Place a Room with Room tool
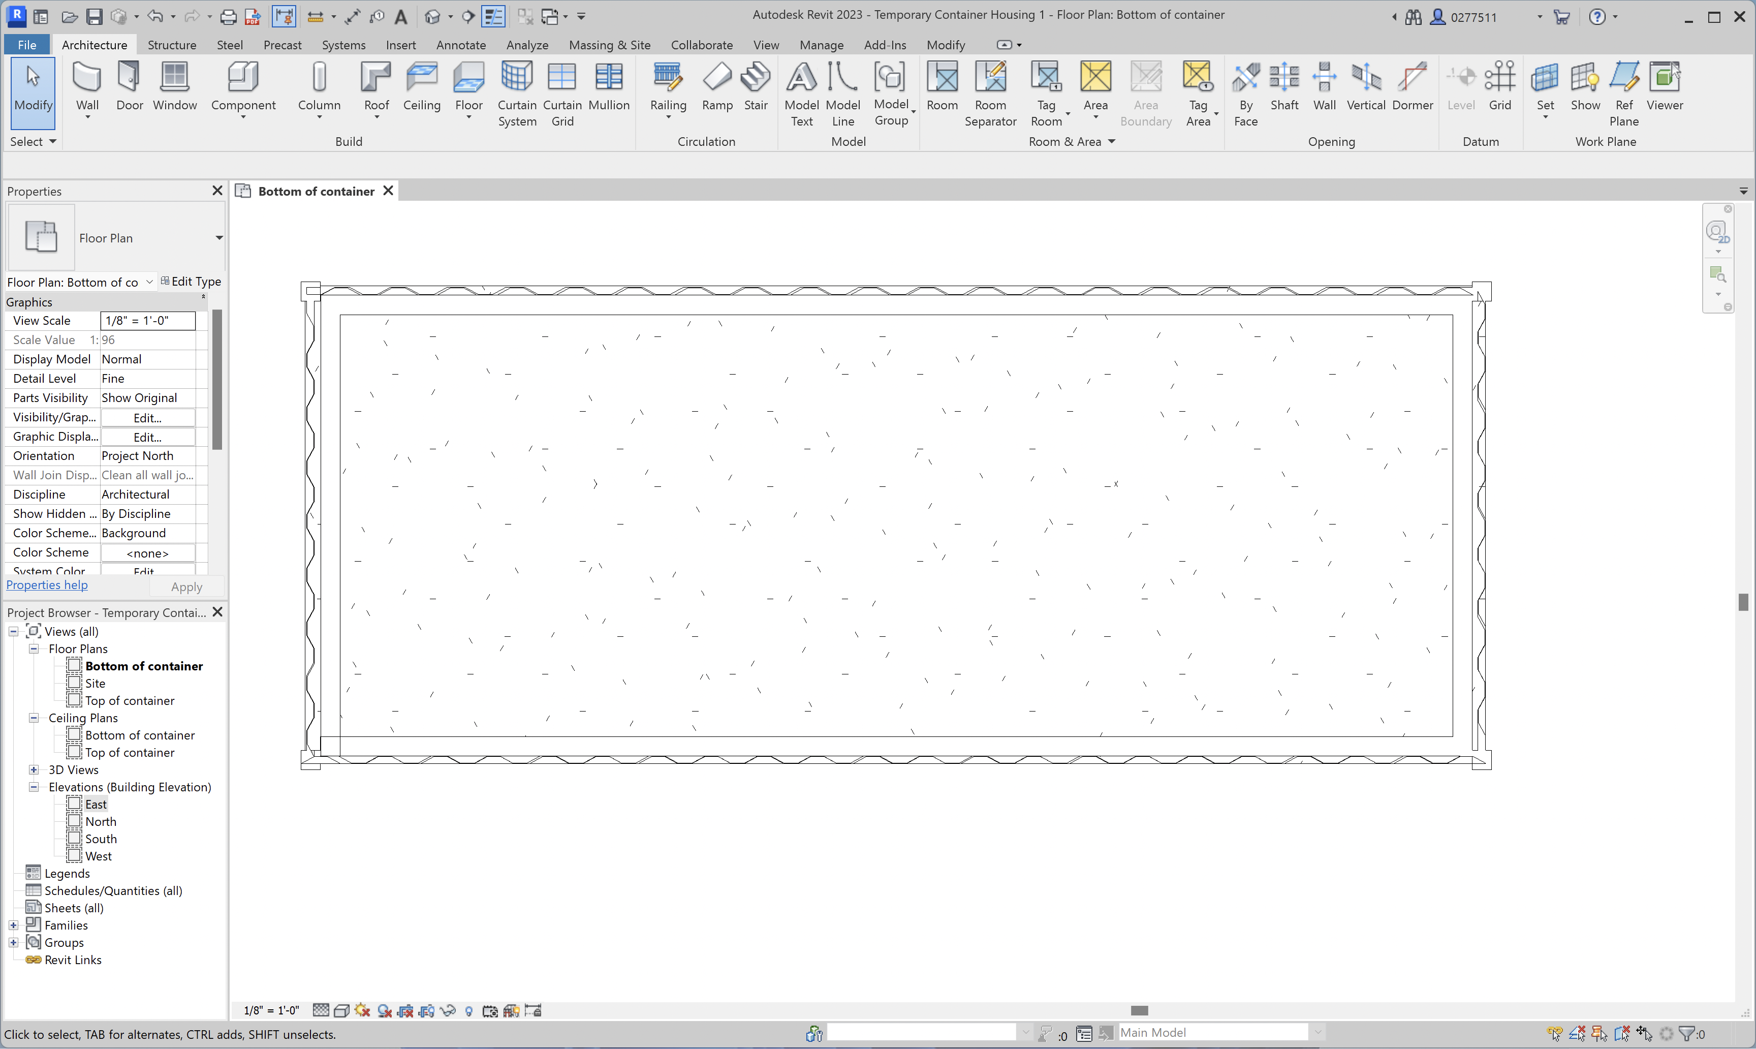This screenshot has width=1756, height=1049. point(942,87)
